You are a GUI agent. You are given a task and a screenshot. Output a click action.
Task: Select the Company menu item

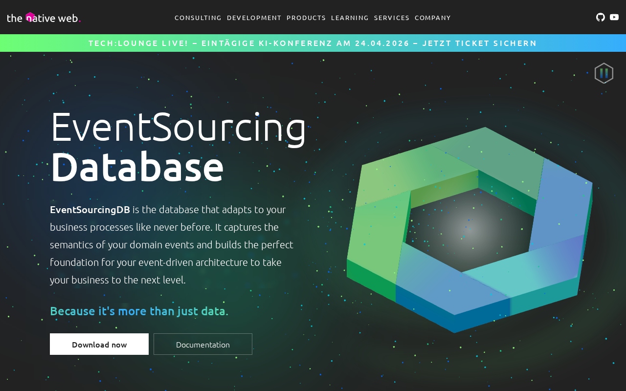tap(433, 18)
